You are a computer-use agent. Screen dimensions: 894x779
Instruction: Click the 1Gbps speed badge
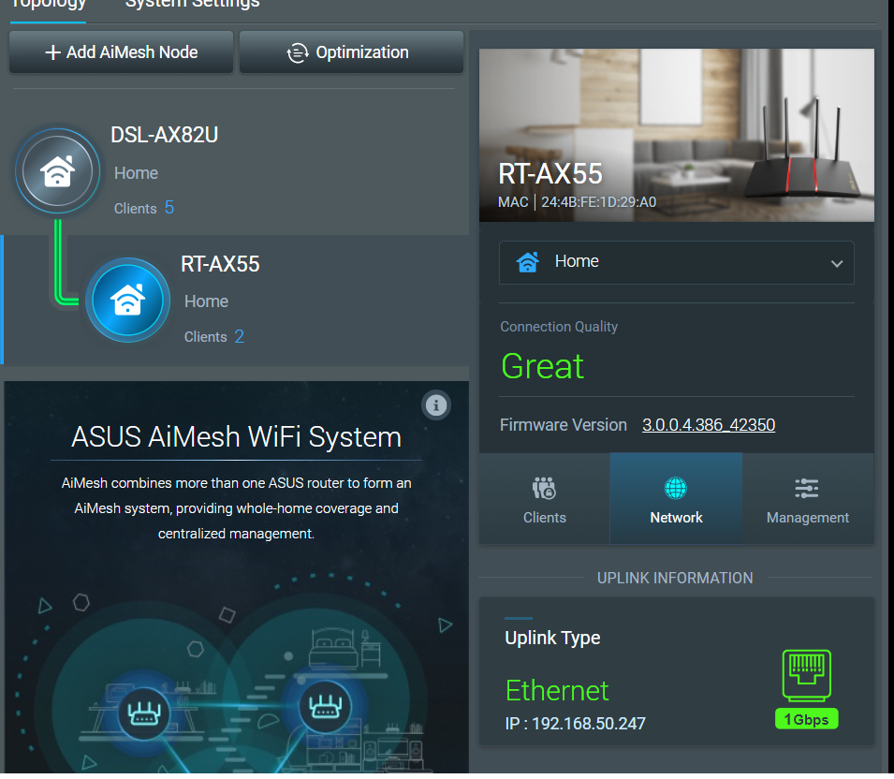click(x=806, y=719)
